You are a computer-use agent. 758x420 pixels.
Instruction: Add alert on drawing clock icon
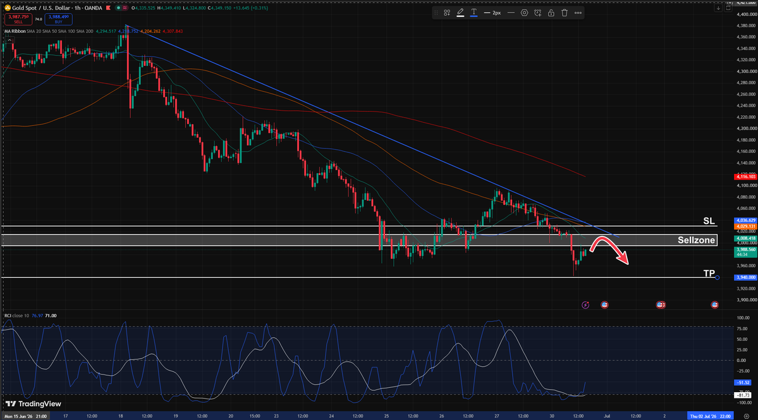click(x=537, y=13)
